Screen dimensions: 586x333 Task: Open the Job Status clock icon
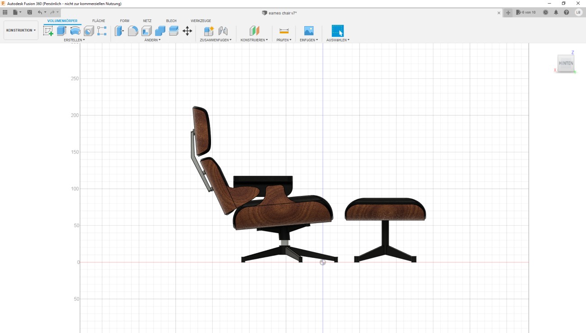coord(545,12)
